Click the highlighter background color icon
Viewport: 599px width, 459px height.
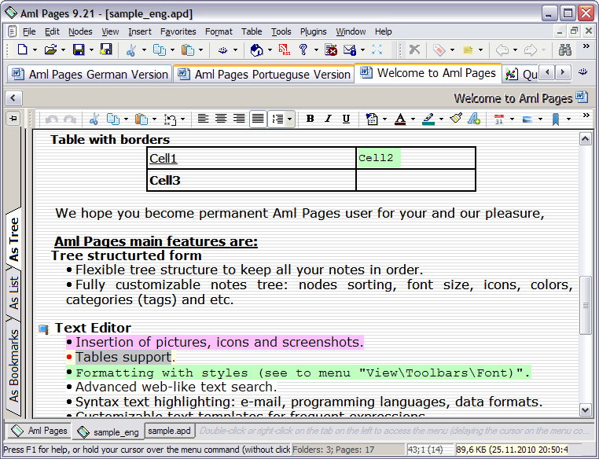point(428,119)
